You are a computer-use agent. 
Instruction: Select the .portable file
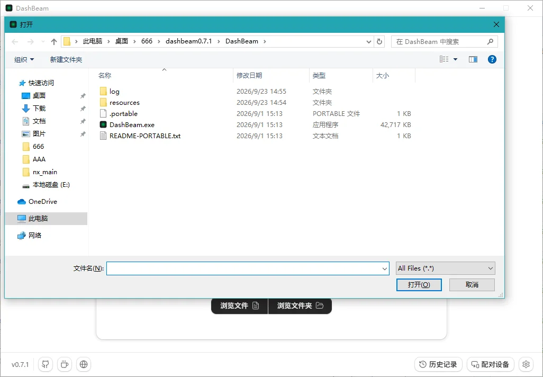click(123, 114)
